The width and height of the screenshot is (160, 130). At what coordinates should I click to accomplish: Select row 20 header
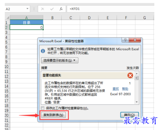[7, 115]
